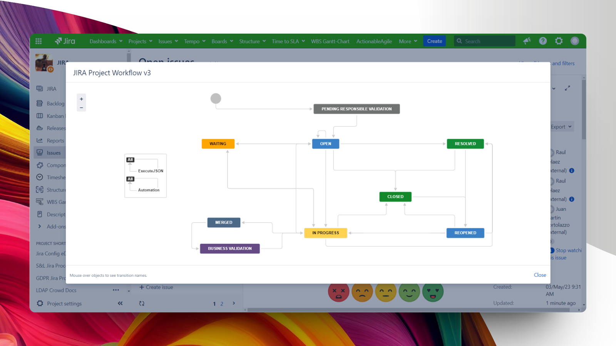
Task: Select the MERGED status node
Action: (x=224, y=223)
